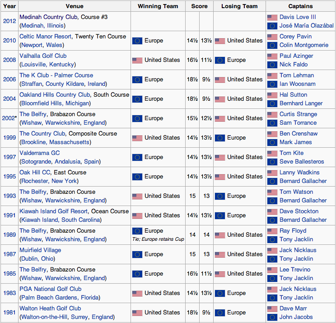Screen dimensions: 336x323
Task: Click Europe flag in 1981 Losing Team cell
Action: (220, 313)
